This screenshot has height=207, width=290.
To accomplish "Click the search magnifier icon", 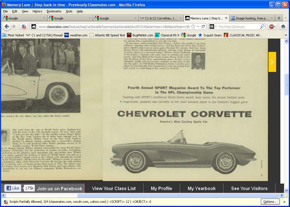I will (x=262, y=27).
